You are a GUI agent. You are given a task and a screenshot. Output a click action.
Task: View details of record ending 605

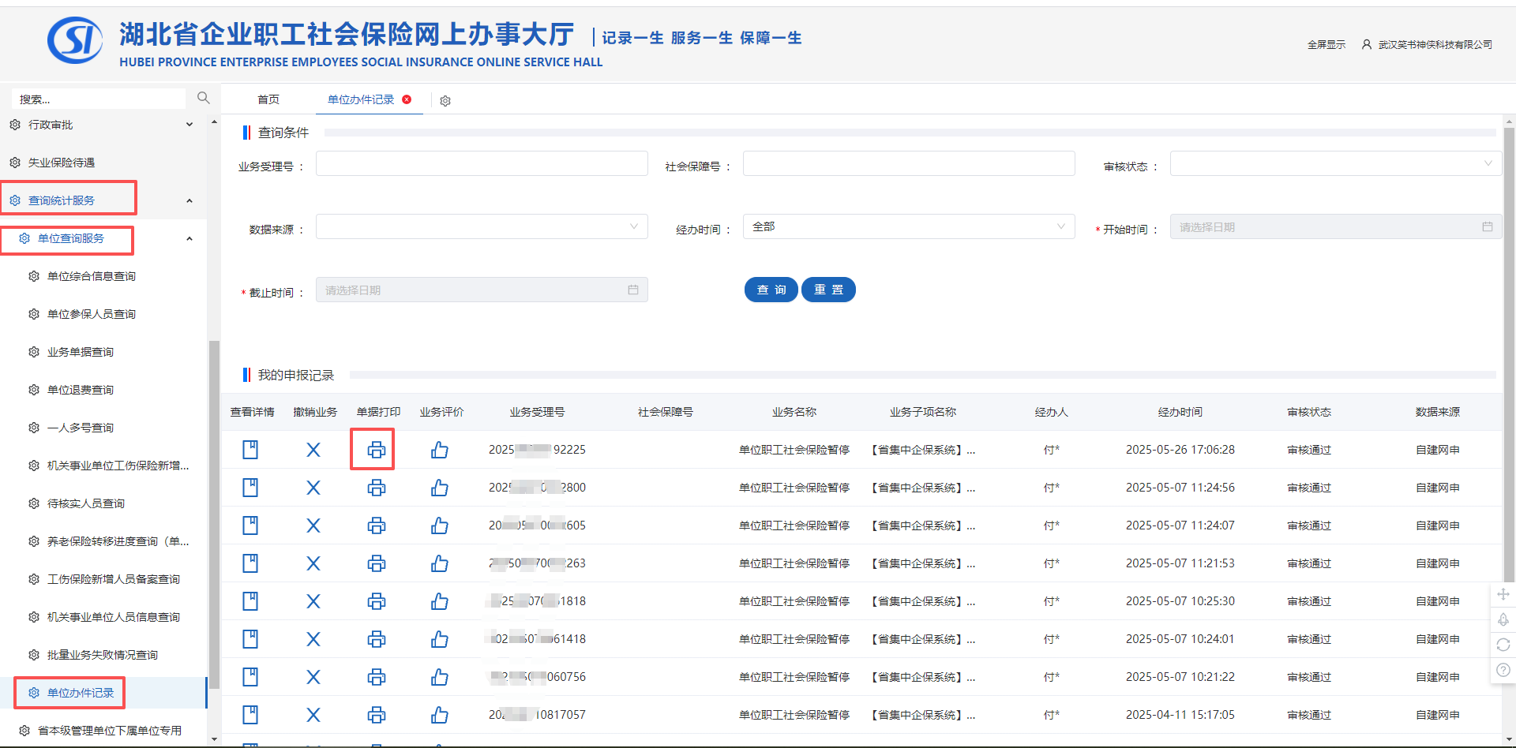coord(250,525)
